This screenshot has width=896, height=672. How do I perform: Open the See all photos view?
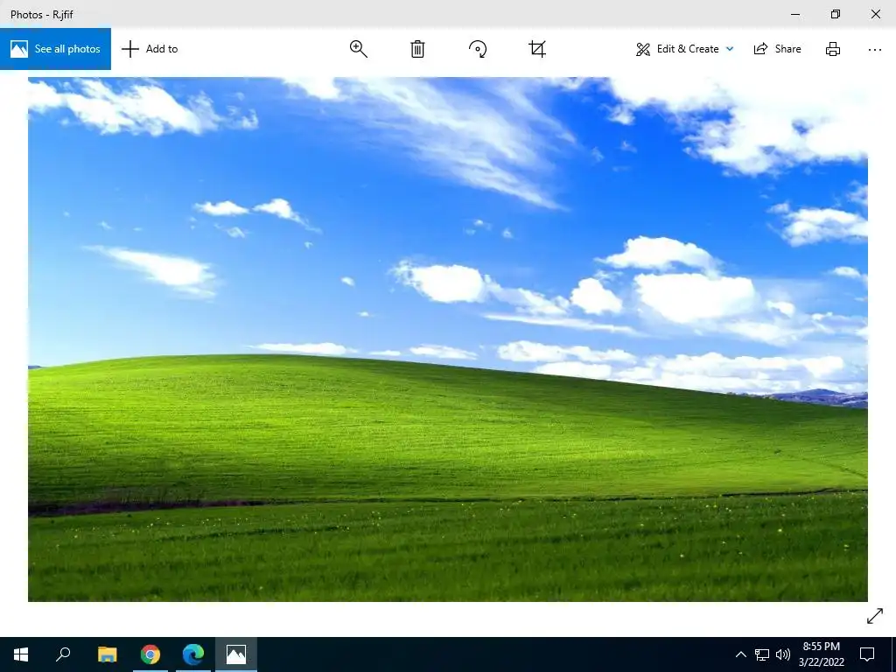coord(55,49)
